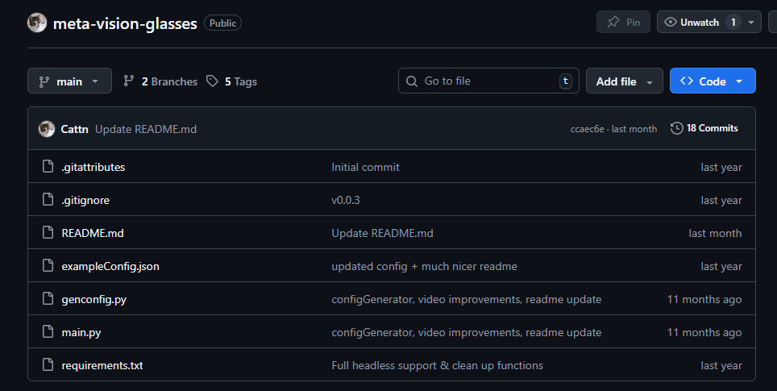Click the Pin button
This screenshot has height=391, width=777.
(x=623, y=23)
